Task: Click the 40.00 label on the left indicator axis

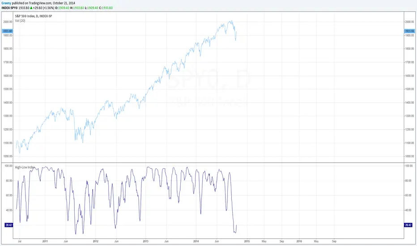Action: pyautogui.click(x=9, y=210)
